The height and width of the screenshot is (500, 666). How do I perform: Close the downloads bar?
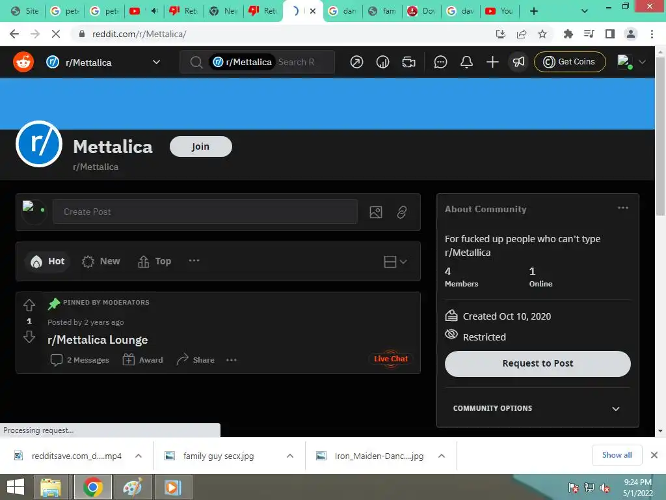coord(654,455)
